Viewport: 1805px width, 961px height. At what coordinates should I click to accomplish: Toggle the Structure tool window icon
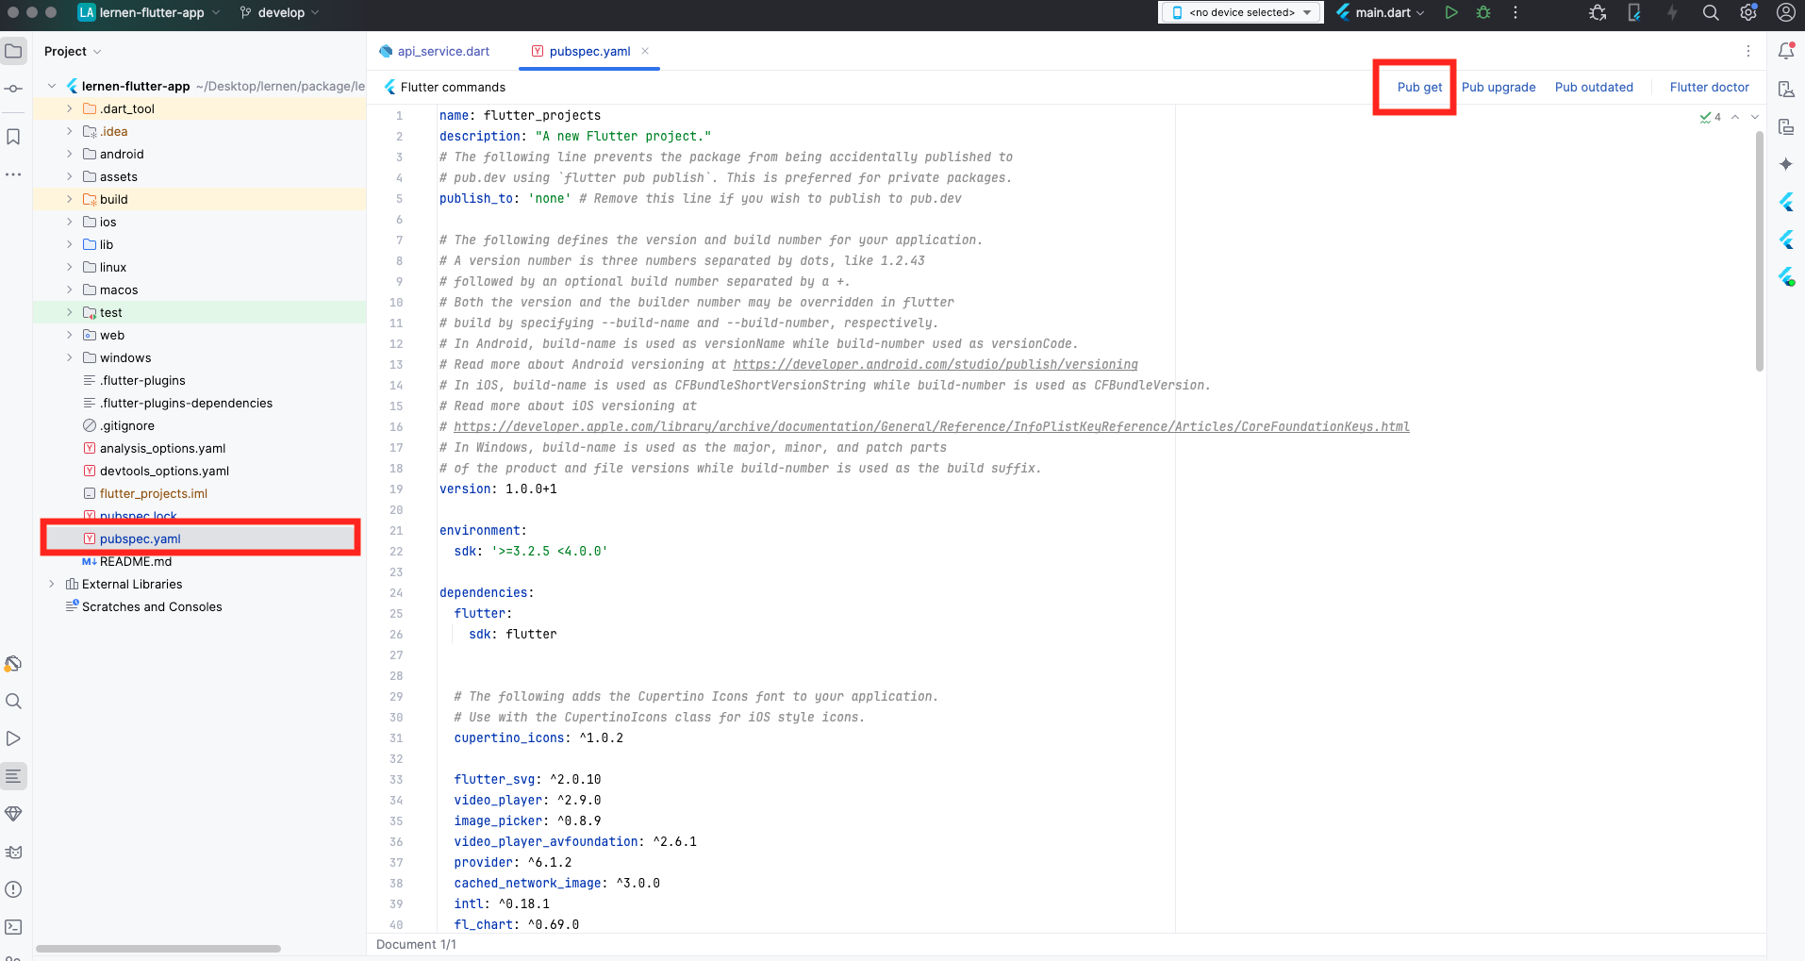13,776
